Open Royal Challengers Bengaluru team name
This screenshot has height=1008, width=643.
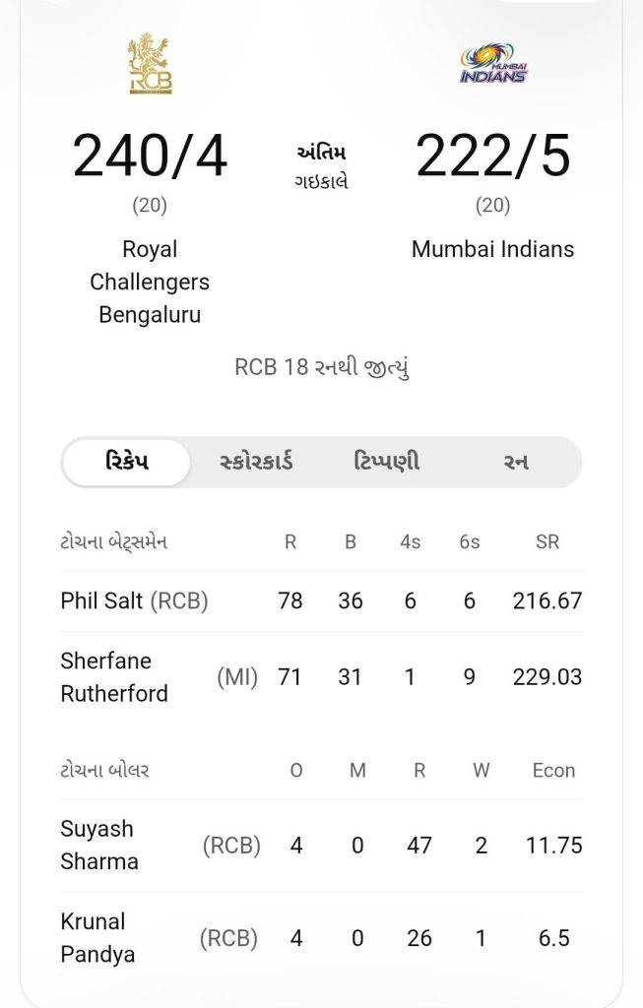pyautogui.click(x=150, y=283)
